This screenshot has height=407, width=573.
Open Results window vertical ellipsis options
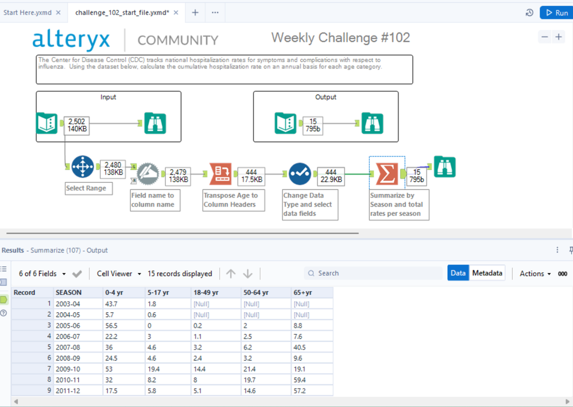pos(557,250)
